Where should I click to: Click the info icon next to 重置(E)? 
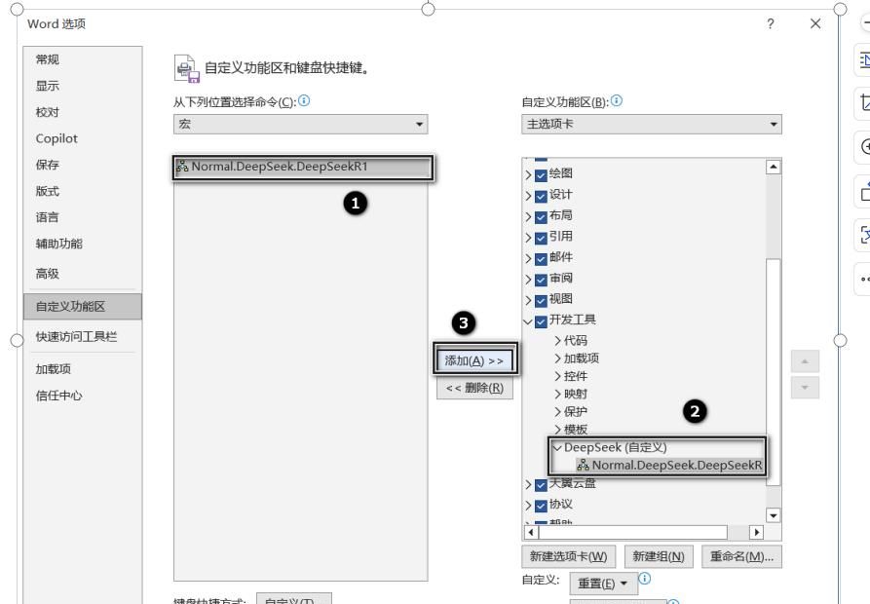643,577
